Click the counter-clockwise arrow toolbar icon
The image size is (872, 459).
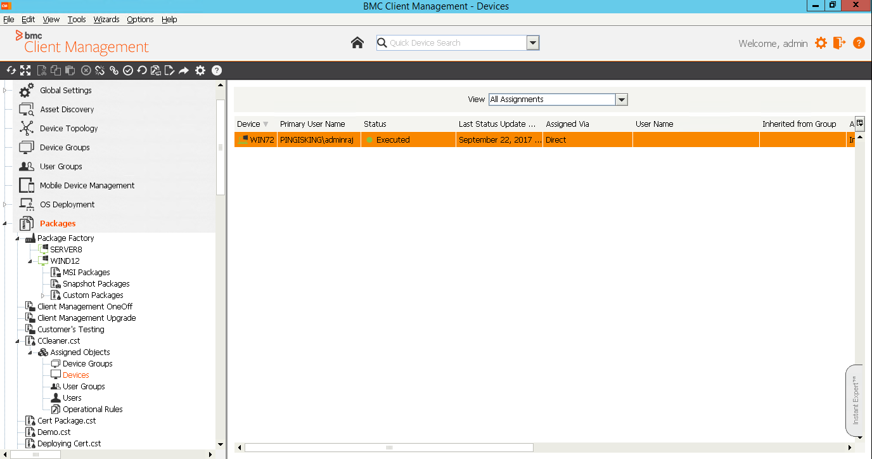142,70
